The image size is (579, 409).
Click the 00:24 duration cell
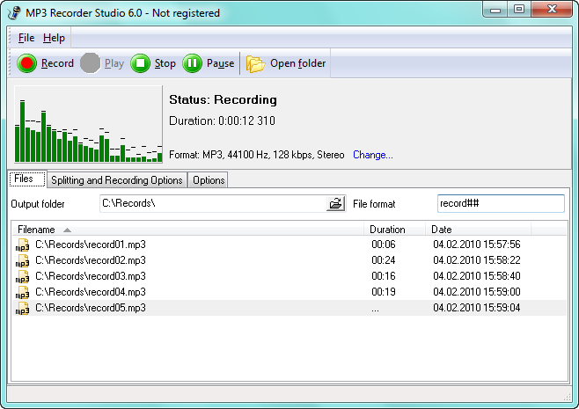tap(384, 260)
